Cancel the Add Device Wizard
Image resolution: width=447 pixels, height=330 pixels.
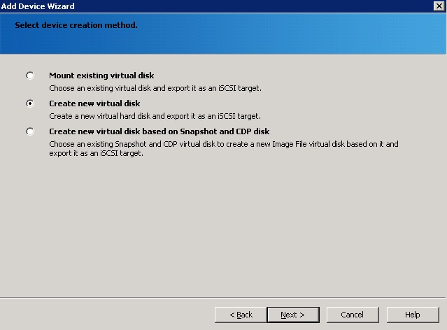pyautogui.click(x=353, y=315)
